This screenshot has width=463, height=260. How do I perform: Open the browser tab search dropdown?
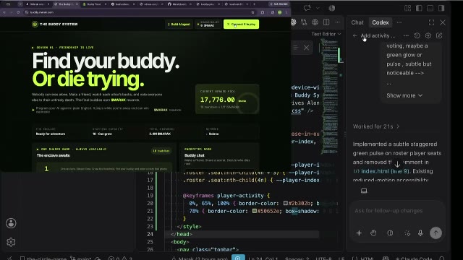pyautogui.click(x=20, y=4)
